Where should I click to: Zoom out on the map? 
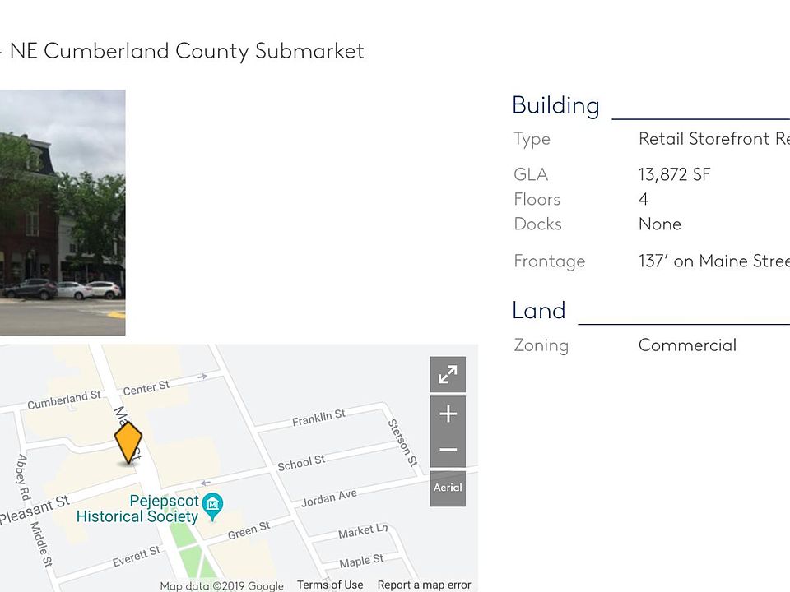448,450
